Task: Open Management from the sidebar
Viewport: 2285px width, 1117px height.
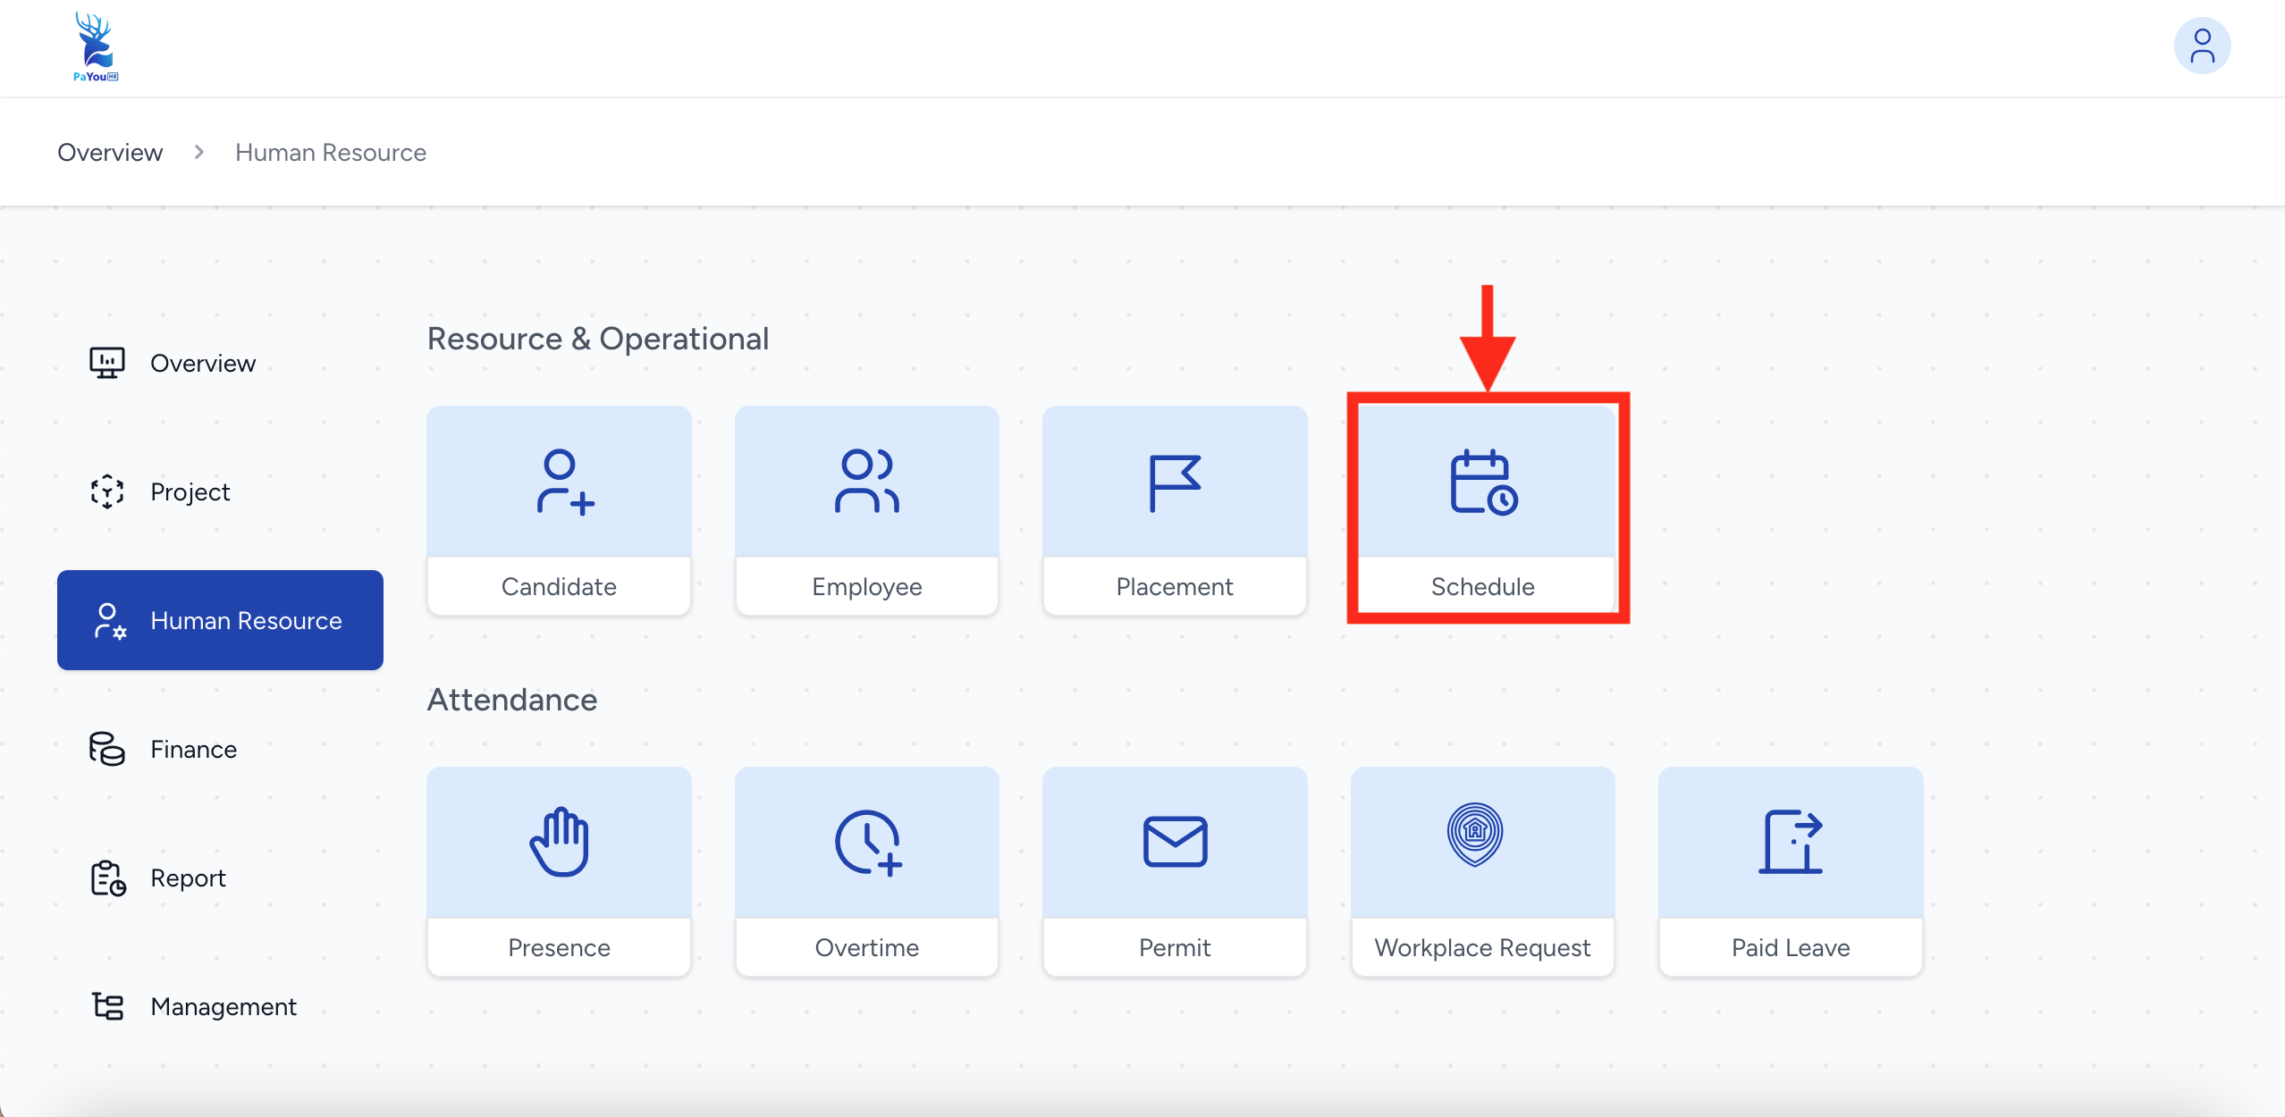Action: (x=223, y=1007)
